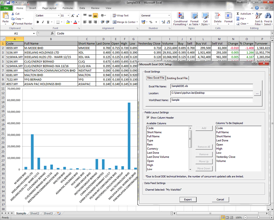Apply the Fill Color bucket
The image size is (274, 220).
[x=68, y=22]
